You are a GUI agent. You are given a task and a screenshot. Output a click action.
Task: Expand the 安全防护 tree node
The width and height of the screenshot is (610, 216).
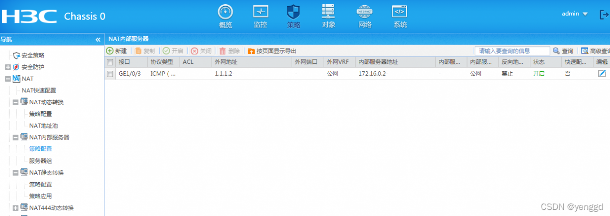[8, 67]
